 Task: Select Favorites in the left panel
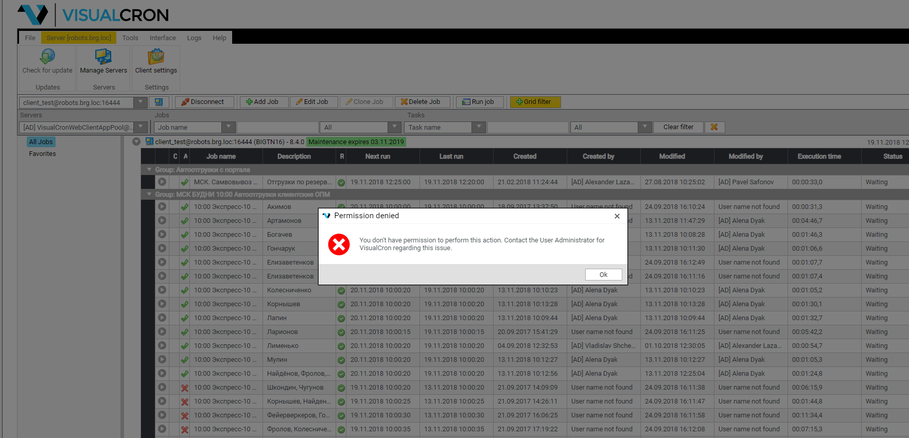pyautogui.click(x=42, y=154)
